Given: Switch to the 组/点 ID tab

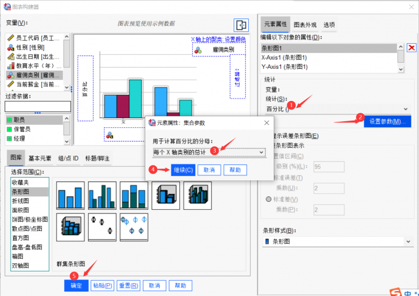Looking at the screenshot, I should (x=68, y=158).
